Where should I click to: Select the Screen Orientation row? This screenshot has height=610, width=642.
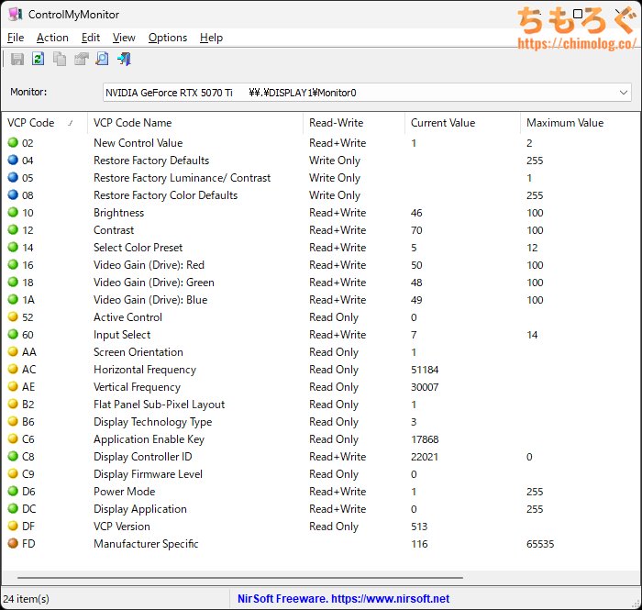[x=321, y=352]
